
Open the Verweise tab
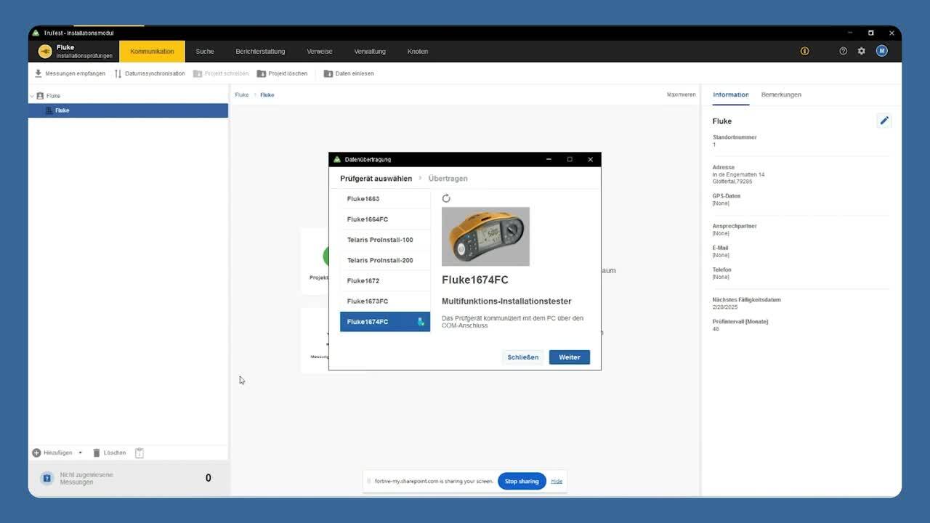(320, 52)
